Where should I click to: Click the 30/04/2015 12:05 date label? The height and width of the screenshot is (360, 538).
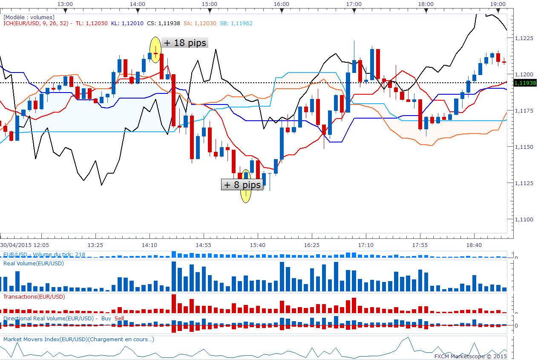pyautogui.click(x=24, y=245)
